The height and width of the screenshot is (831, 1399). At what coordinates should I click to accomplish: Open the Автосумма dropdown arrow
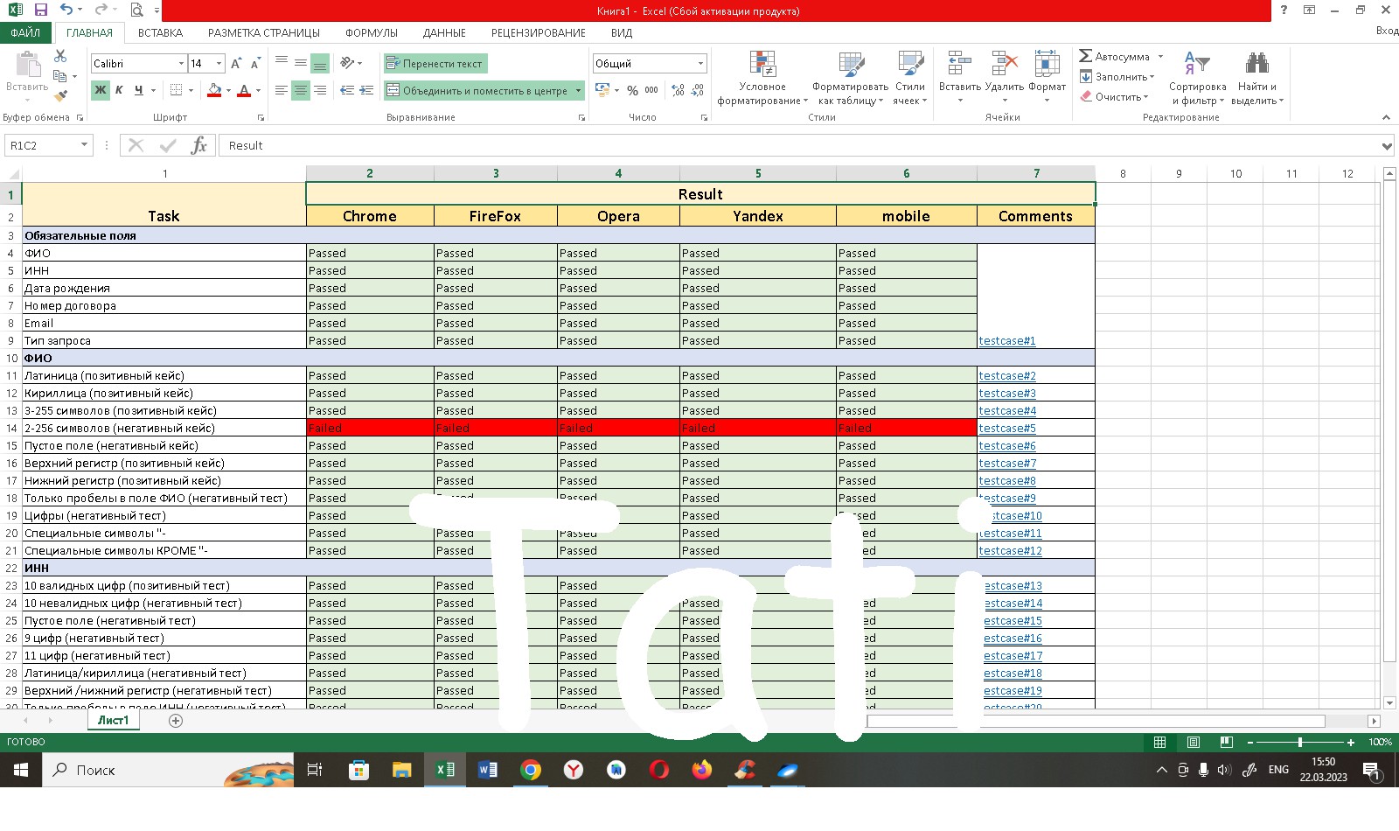1160,57
